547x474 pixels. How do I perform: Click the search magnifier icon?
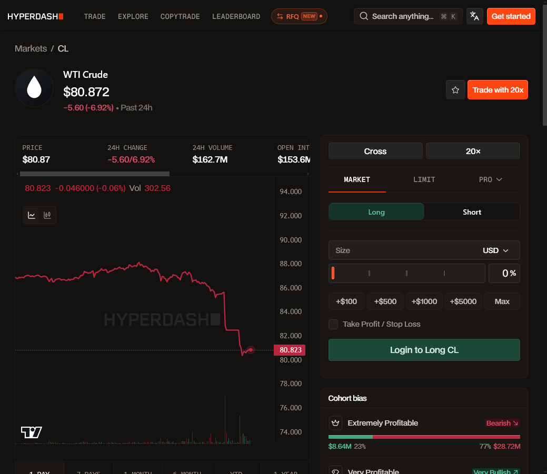(x=364, y=16)
